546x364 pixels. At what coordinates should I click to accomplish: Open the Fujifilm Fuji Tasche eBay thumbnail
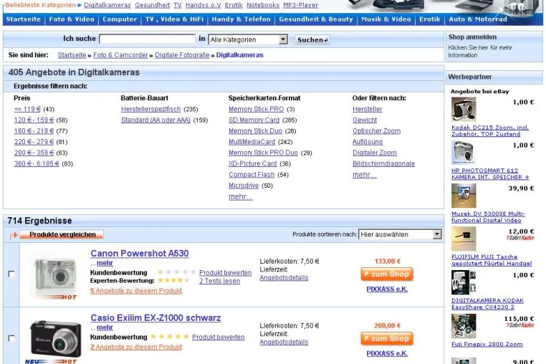point(464,239)
